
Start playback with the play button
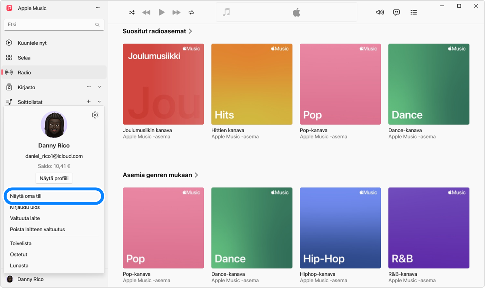(x=161, y=12)
